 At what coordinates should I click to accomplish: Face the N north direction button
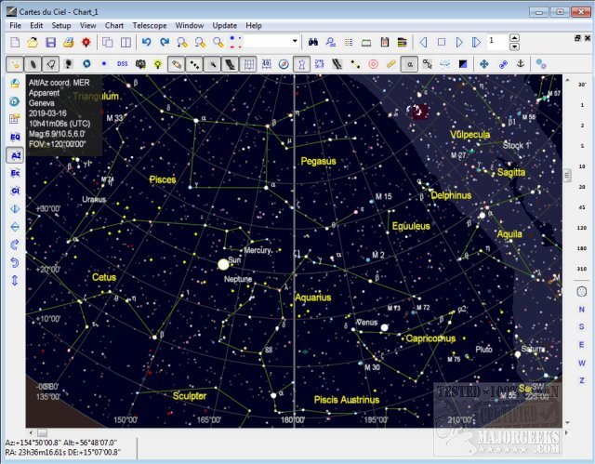point(581,310)
